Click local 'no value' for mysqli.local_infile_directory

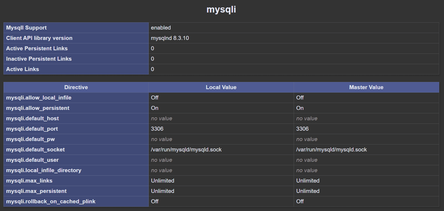[x=162, y=170]
